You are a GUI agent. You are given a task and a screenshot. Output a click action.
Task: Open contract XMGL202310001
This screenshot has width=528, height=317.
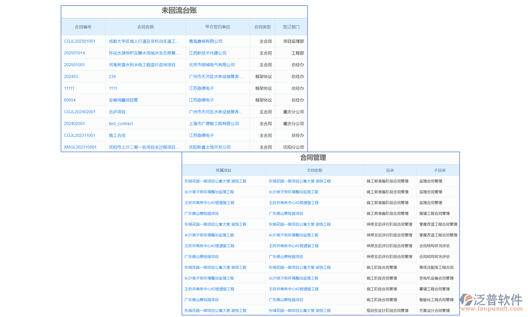click(80, 147)
